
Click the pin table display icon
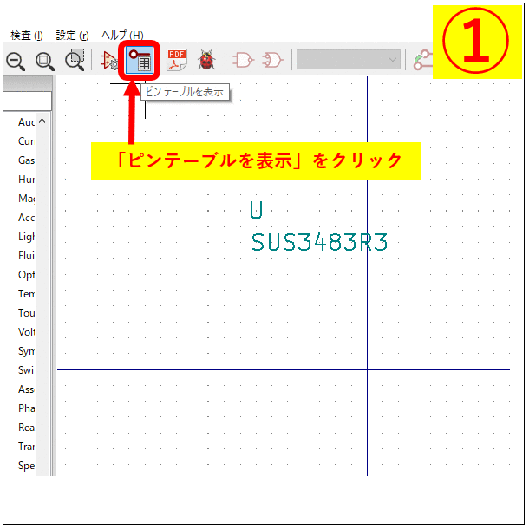click(139, 60)
